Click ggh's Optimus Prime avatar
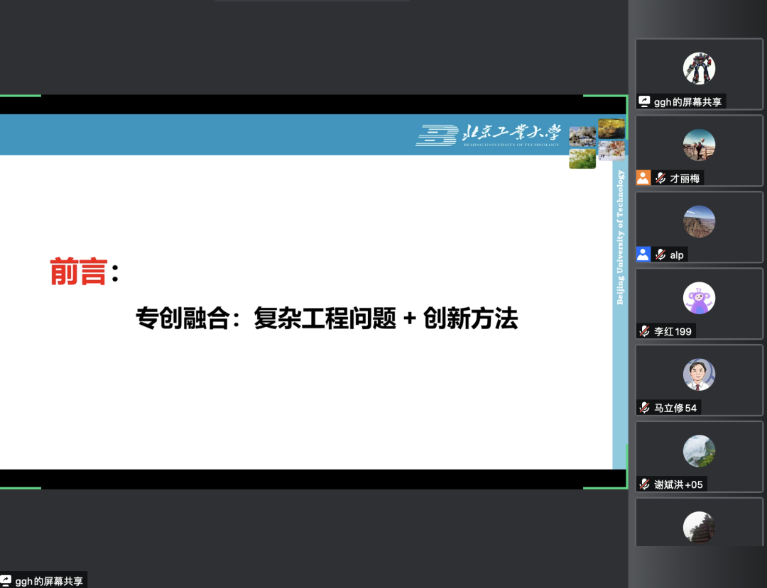 [x=699, y=68]
